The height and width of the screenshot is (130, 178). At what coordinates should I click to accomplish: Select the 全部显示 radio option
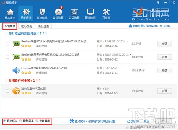pyautogui.click(x=37, y=121)
